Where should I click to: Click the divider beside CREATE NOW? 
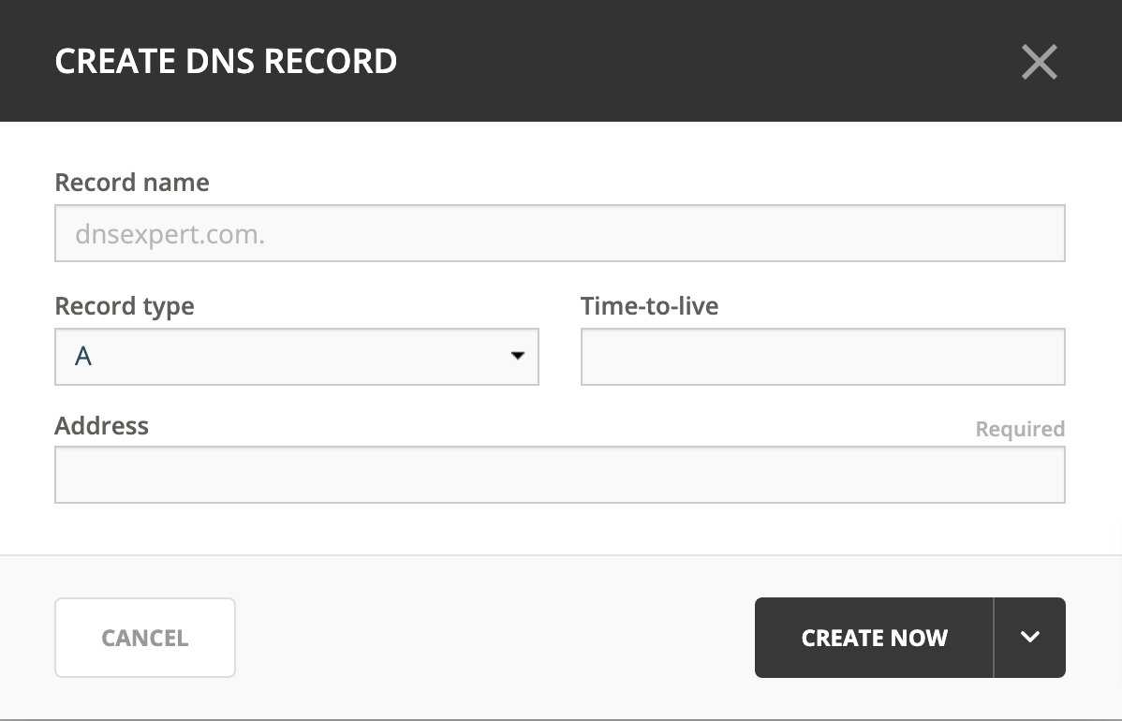(x=994, y=638)
